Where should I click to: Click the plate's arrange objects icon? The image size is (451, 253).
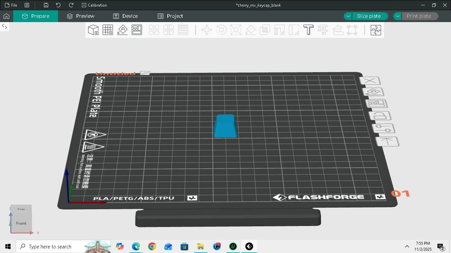tap(377, 103)
